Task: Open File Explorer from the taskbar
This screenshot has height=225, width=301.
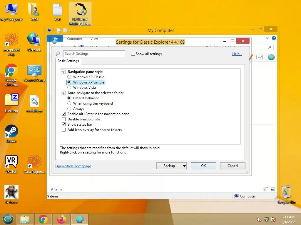Action: [25, 219]
